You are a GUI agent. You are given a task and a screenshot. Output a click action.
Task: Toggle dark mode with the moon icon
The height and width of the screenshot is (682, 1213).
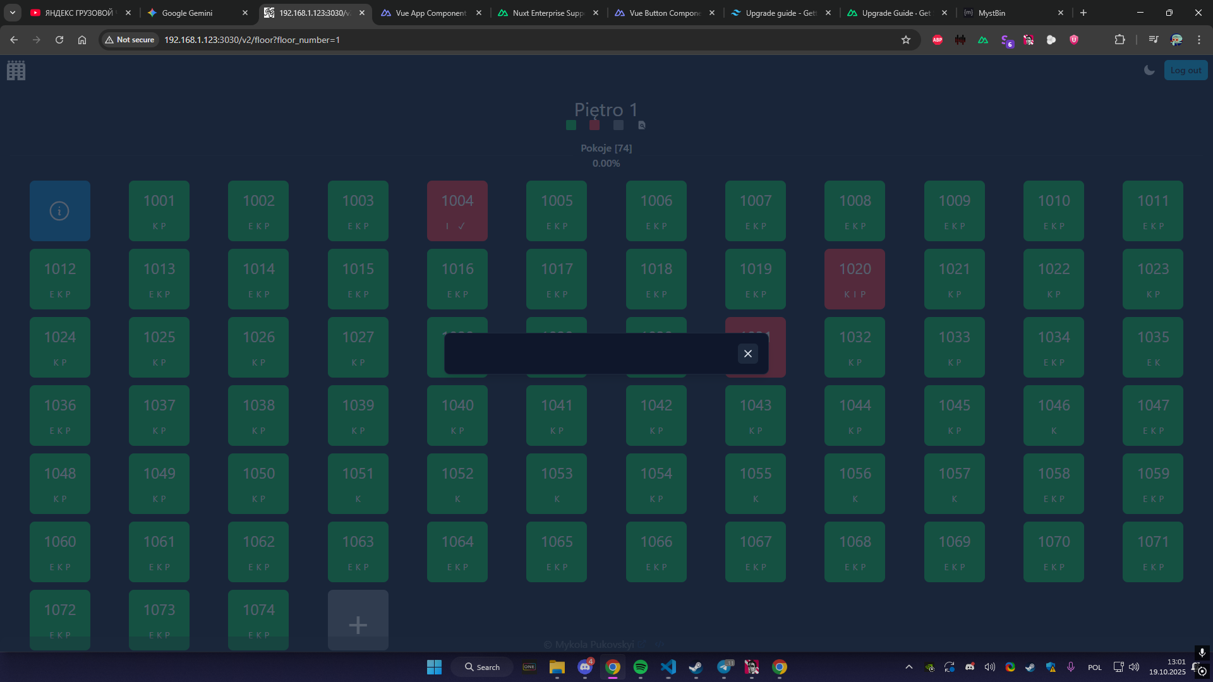pyautogui.click(x=1149, y=71)
